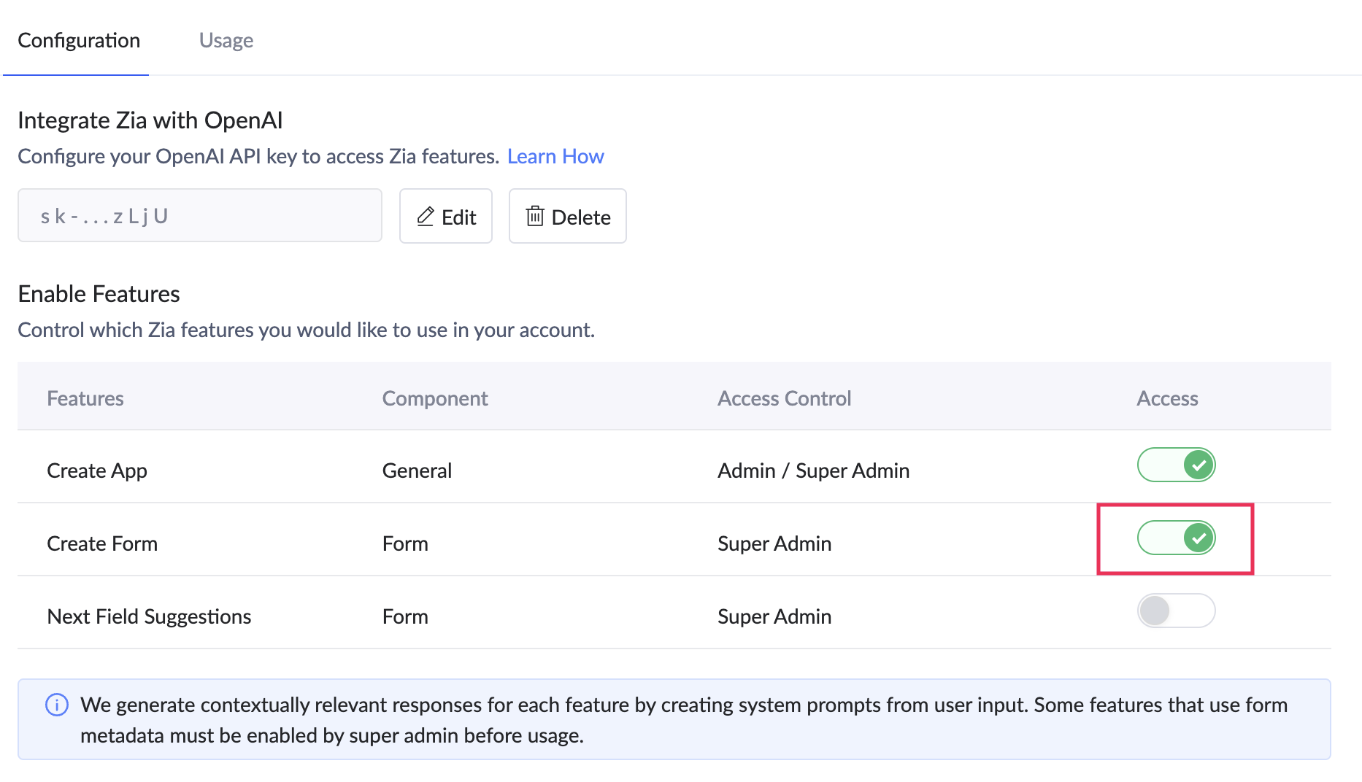Click the Features column header
This screenshot has width=1362, height=782.
coord(85,398)
